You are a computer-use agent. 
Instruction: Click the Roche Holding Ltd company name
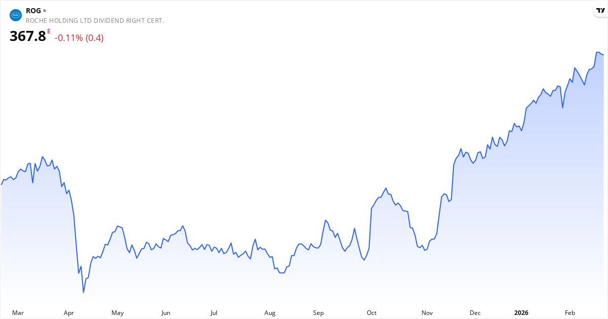click(x=95, y=21)
